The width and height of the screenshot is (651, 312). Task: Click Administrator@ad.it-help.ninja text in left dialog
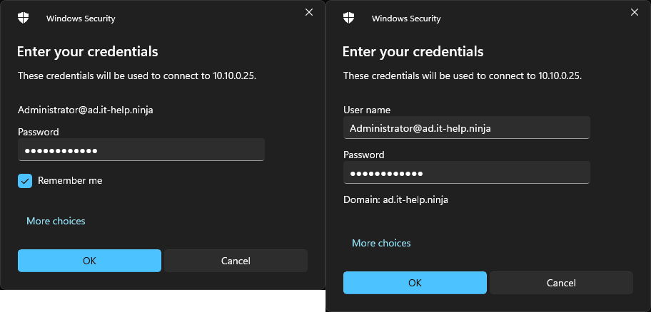click(x=86, y=110)
